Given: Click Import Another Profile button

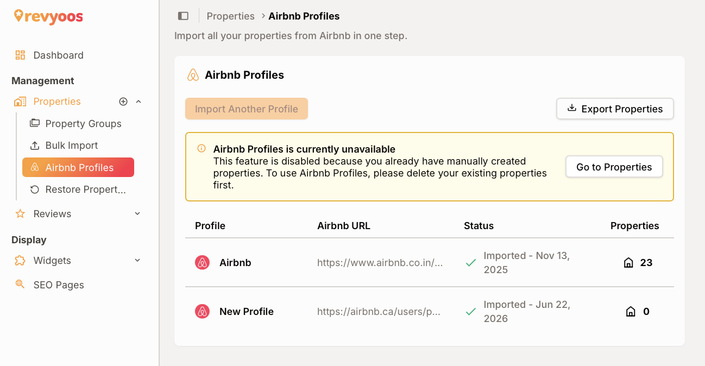Looking at the screenshot, I should click(247, 109).
